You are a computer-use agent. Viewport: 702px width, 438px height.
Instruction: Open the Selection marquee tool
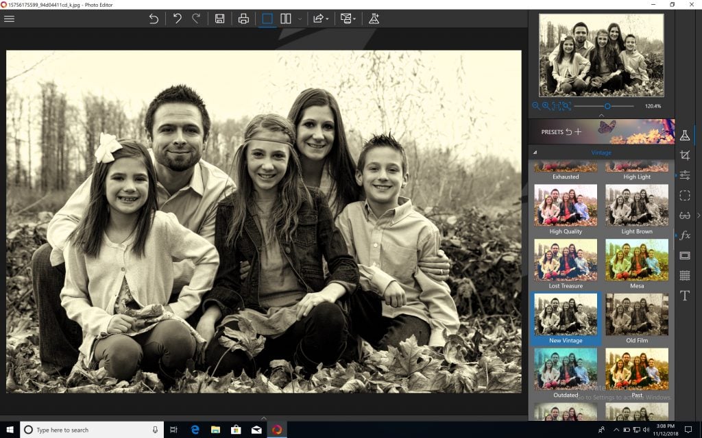coord(685,195)
